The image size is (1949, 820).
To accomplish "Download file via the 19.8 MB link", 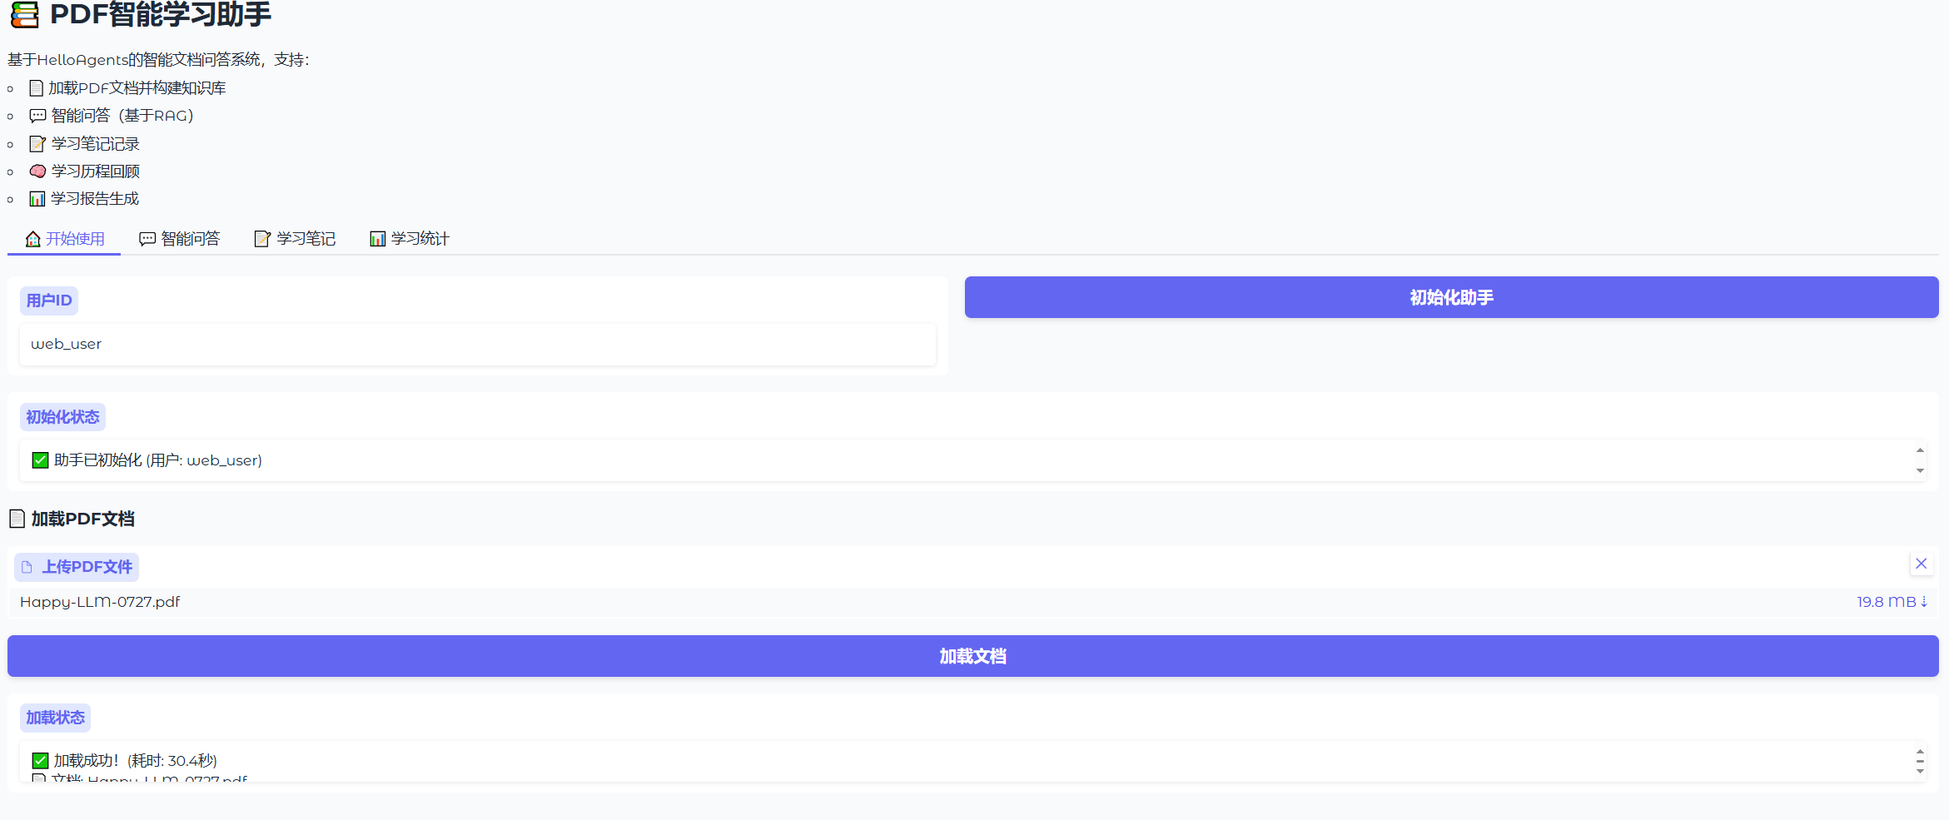I will click(1892, 602).
